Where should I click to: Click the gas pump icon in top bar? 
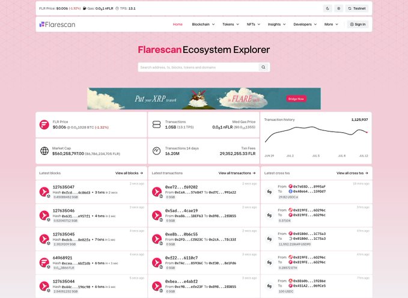(x=85, y=8)
